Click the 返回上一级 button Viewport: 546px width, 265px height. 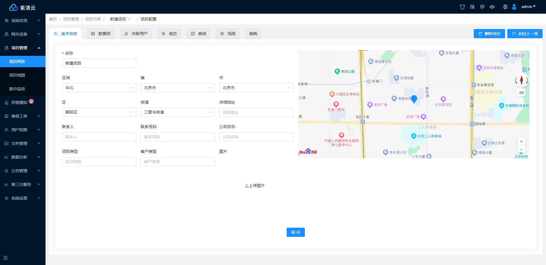coord(525,34)
